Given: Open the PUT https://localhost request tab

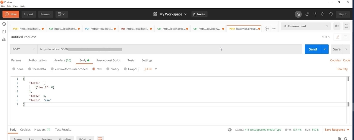Looking at the screenshot, I should pos(100,29).
